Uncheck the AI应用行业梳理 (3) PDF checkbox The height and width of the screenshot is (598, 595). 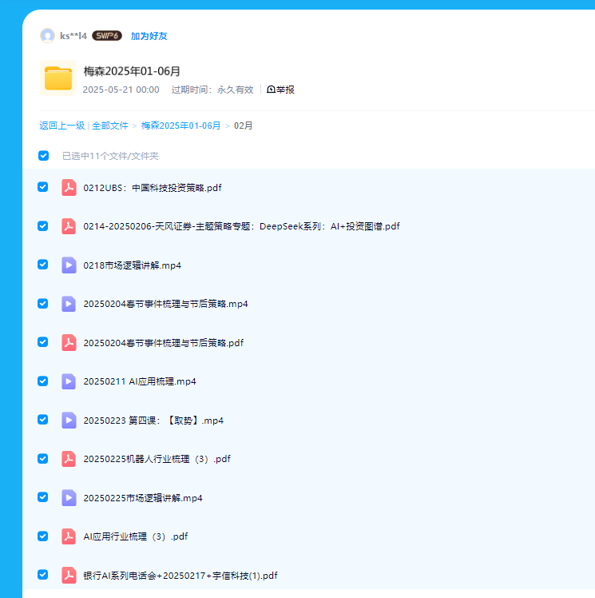[x=43, y=536]
